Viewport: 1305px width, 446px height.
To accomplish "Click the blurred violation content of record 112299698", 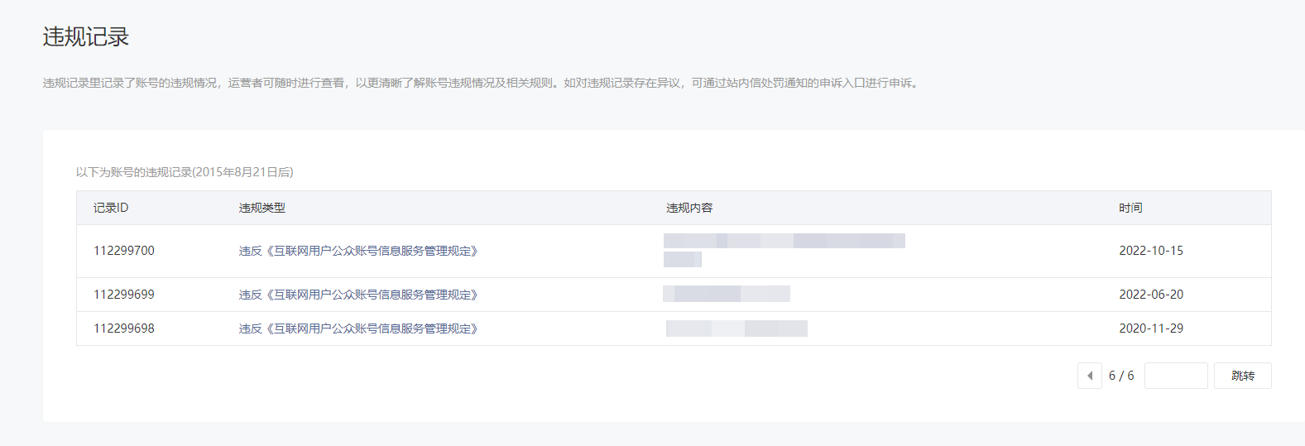I will tap(736, 329).
